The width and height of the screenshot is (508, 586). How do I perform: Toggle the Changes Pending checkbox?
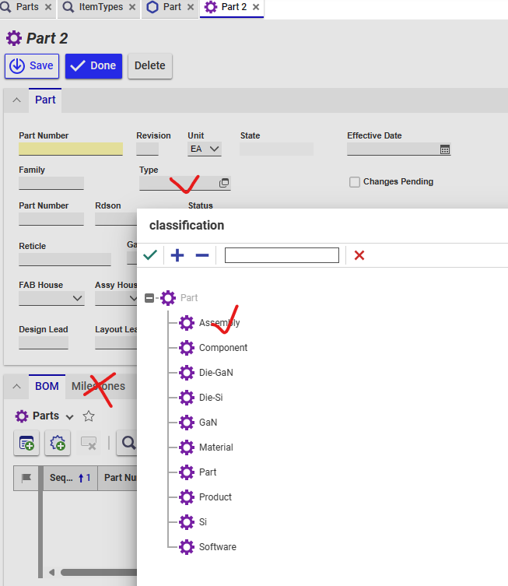(355, 182)
